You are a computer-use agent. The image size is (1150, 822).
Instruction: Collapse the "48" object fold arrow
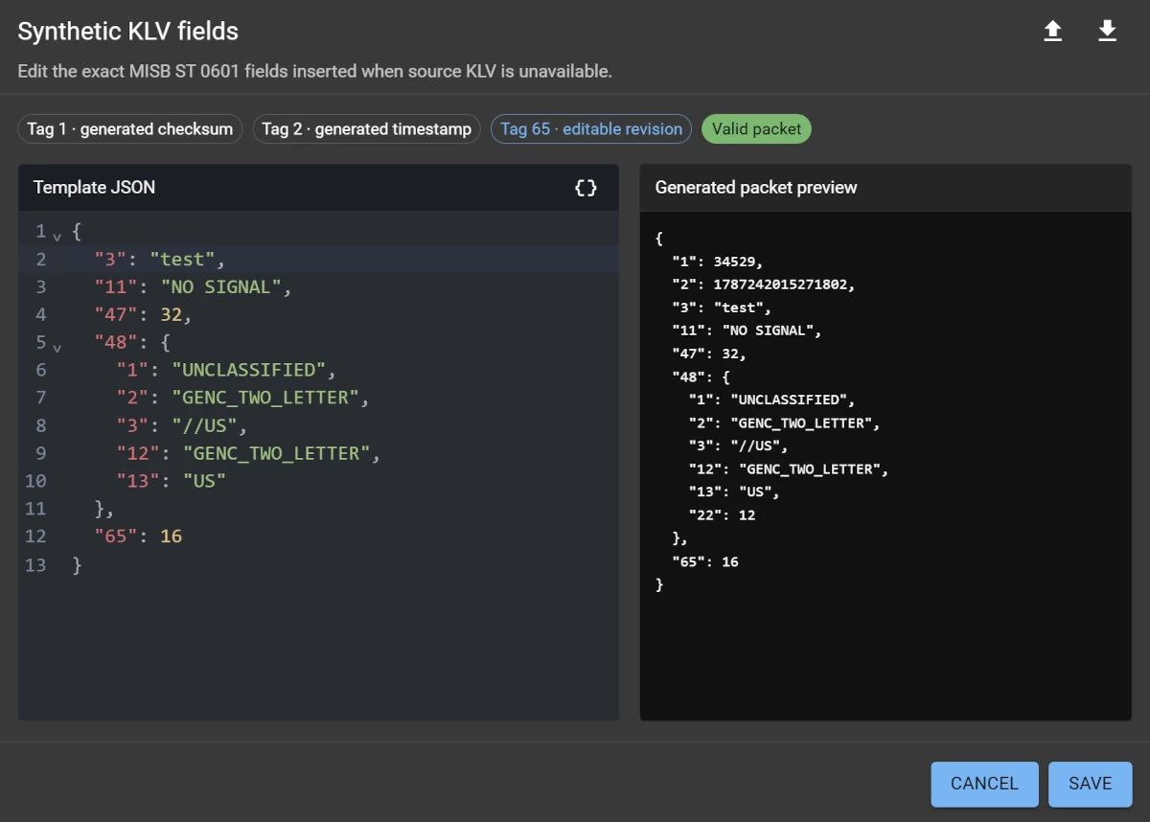coord(57,346)
